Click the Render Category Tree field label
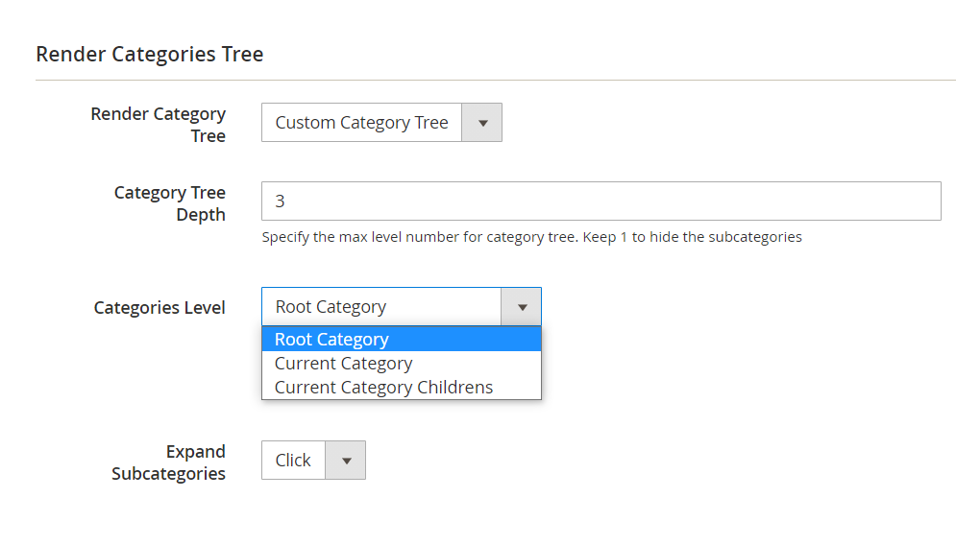The height and width of the screenshot is (545, 956). [x=159, y=125]
